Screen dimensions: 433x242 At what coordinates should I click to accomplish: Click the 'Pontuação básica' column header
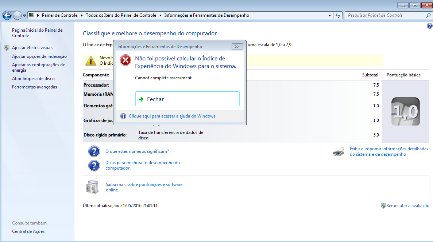tap(403, 75)
